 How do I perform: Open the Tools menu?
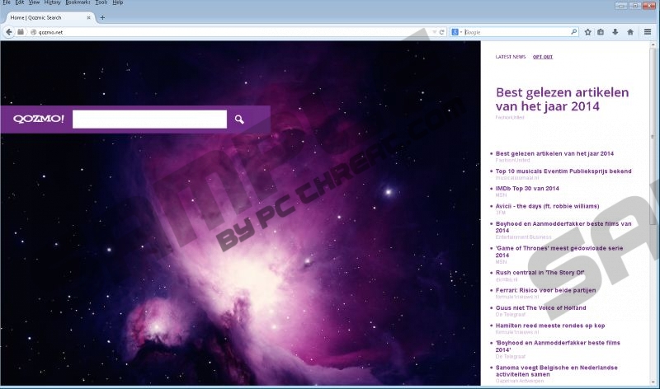tap(101, 2)
